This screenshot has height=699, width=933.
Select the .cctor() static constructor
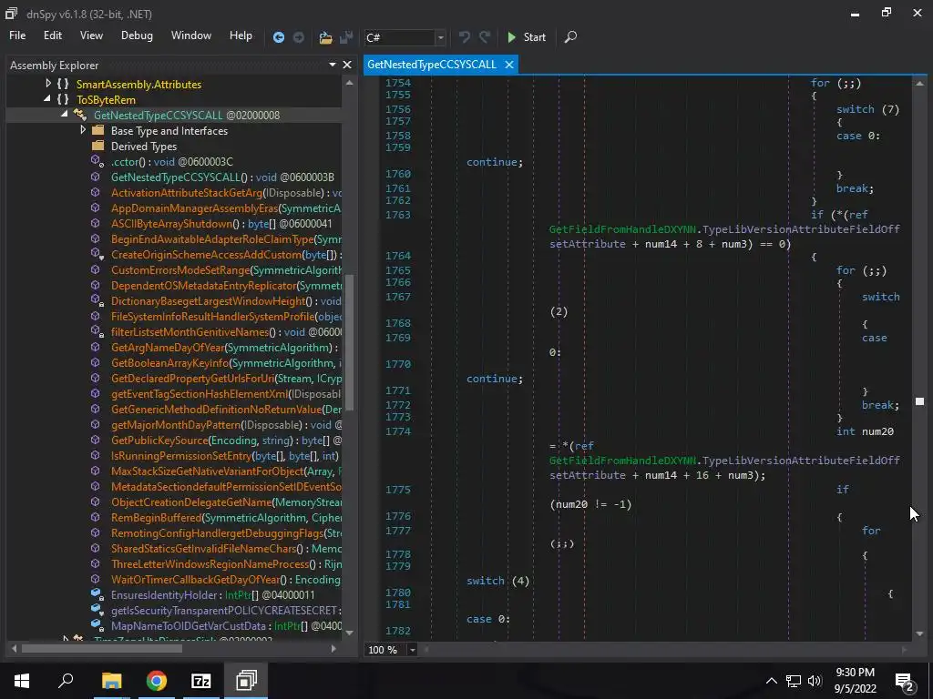[x=172, y=162]
